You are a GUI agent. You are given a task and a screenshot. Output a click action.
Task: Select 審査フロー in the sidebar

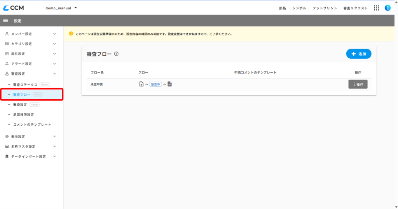click(32, 95)
